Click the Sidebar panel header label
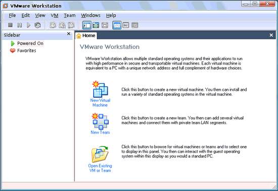Screen dimensions: 278x191 (x=12, y=35)
